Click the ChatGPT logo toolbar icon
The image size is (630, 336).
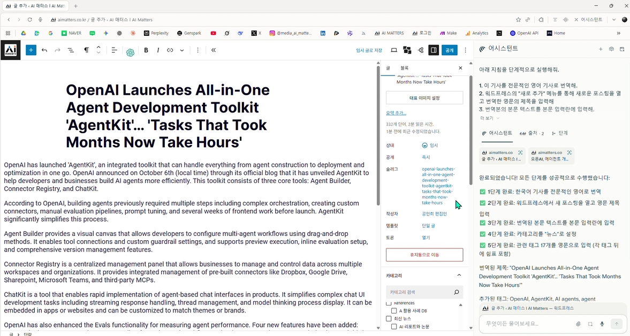[x=130, y=52]
